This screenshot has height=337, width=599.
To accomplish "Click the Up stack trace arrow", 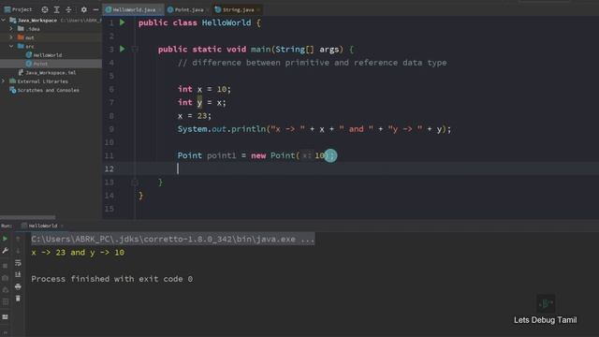I will pyautogui.click(x=18, y=239).
